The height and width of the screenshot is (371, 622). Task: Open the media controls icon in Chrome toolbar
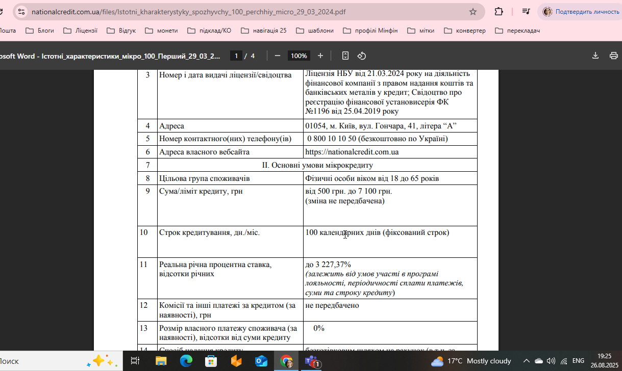526,12
